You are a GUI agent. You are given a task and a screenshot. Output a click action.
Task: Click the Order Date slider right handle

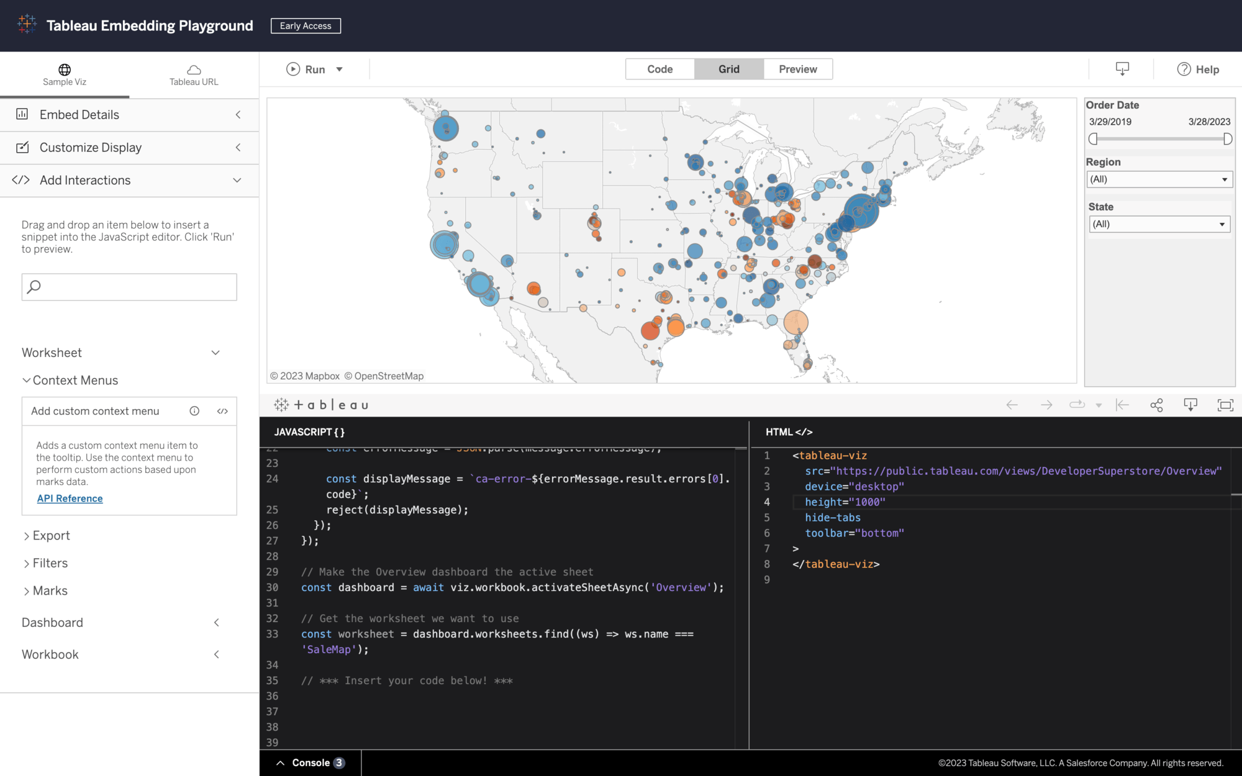1227,139
